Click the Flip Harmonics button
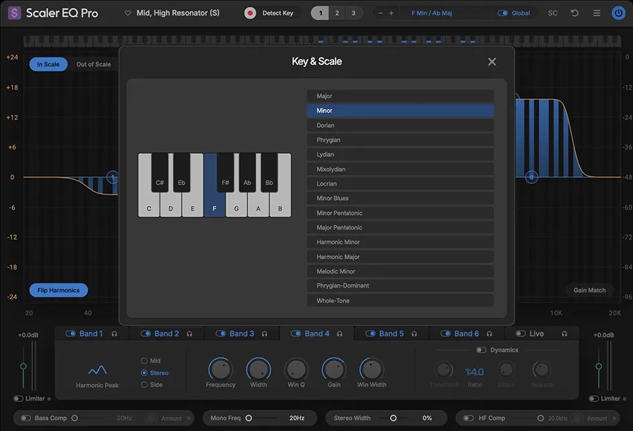Viewport: 633px width, 431px height. coord(59,290)
